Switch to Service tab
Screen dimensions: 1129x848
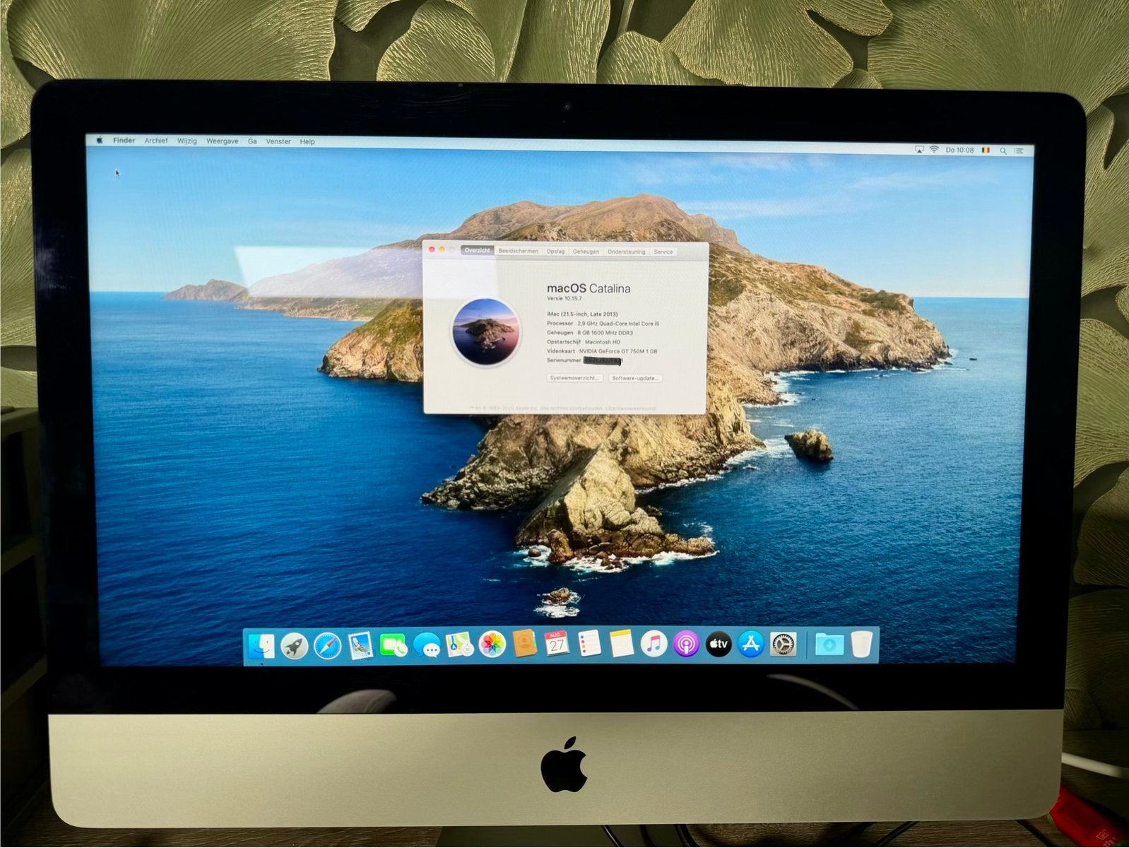pos(663,252)
